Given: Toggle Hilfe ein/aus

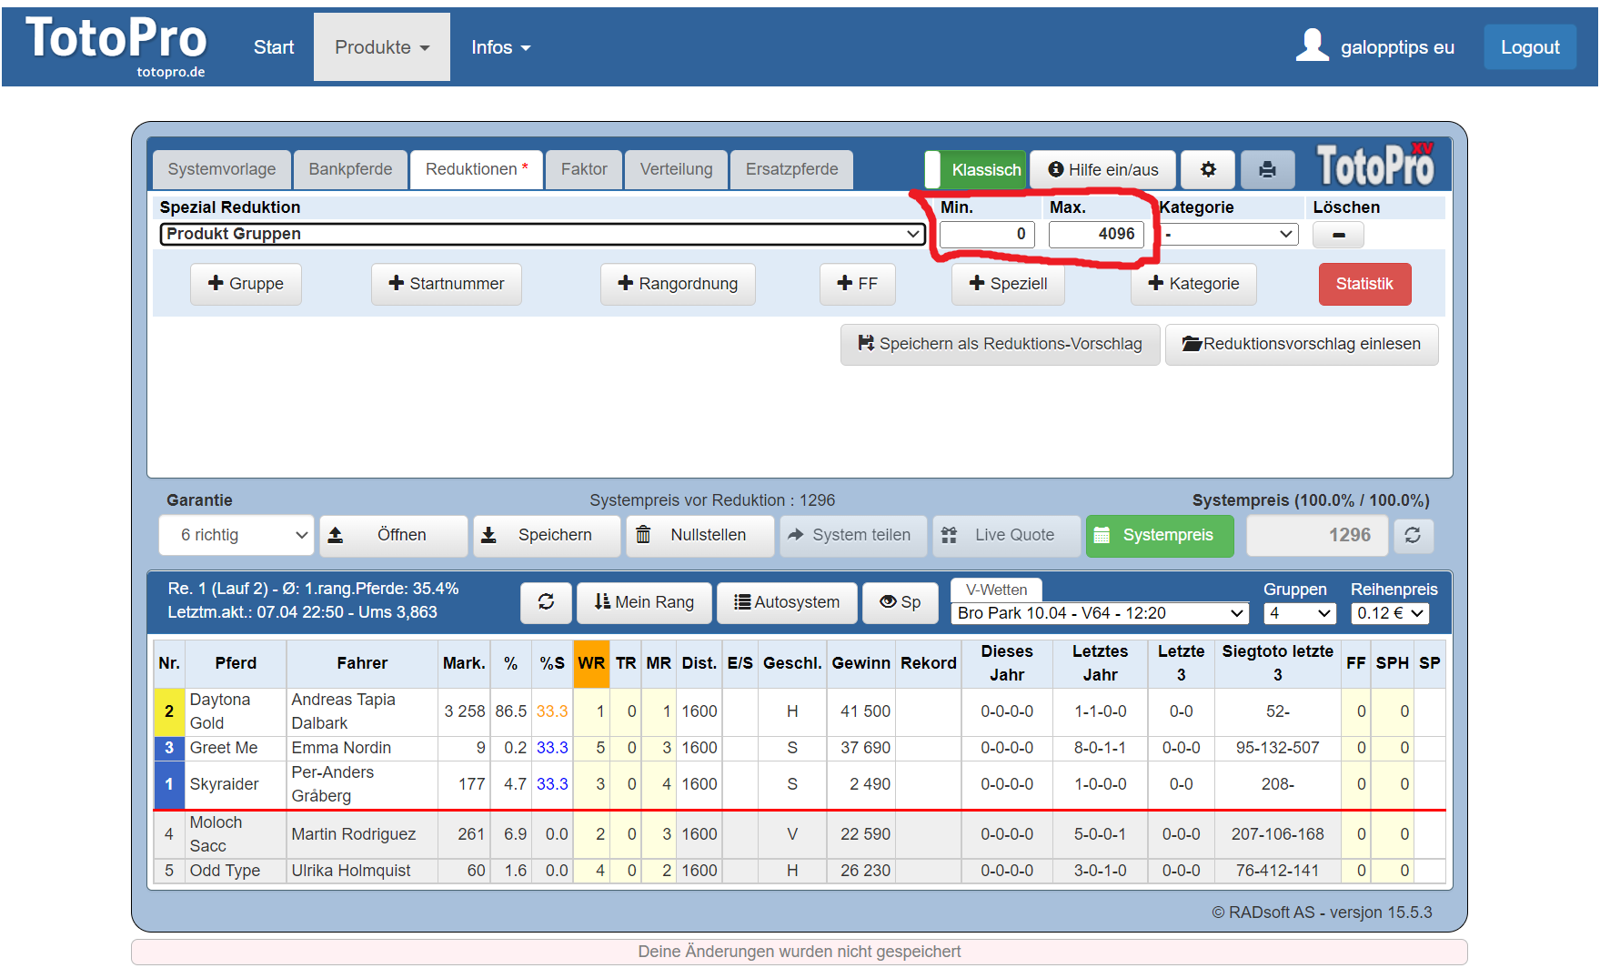Looking at the screenshot, I should 1102,169.
